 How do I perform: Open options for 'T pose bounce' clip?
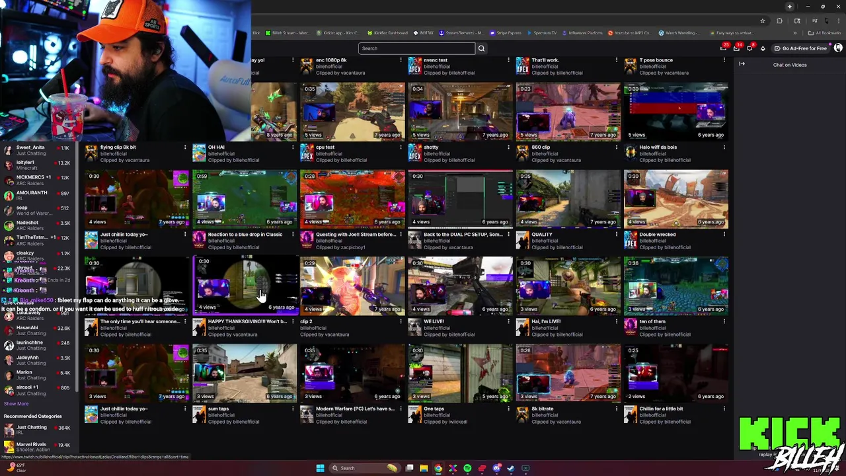coord(724,60)
